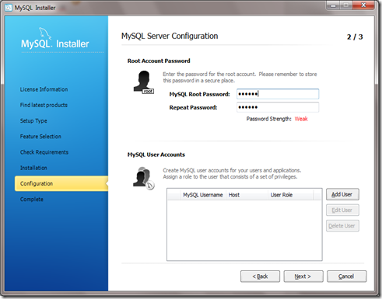This screenshot has height=299, width=382.
Task: Click the MySQL dolphin logo
Action: (x=44, y=33)
